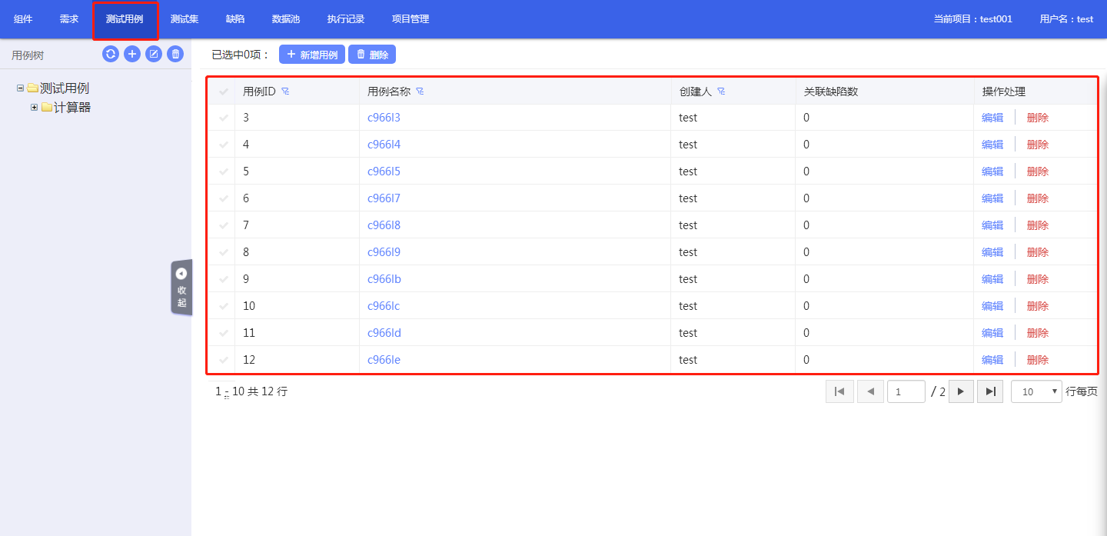Open the 执行记录 tab
Image resolution: width=1107 pixels, height=536 pixels.
pyautogui.click(x=346, y=19)
